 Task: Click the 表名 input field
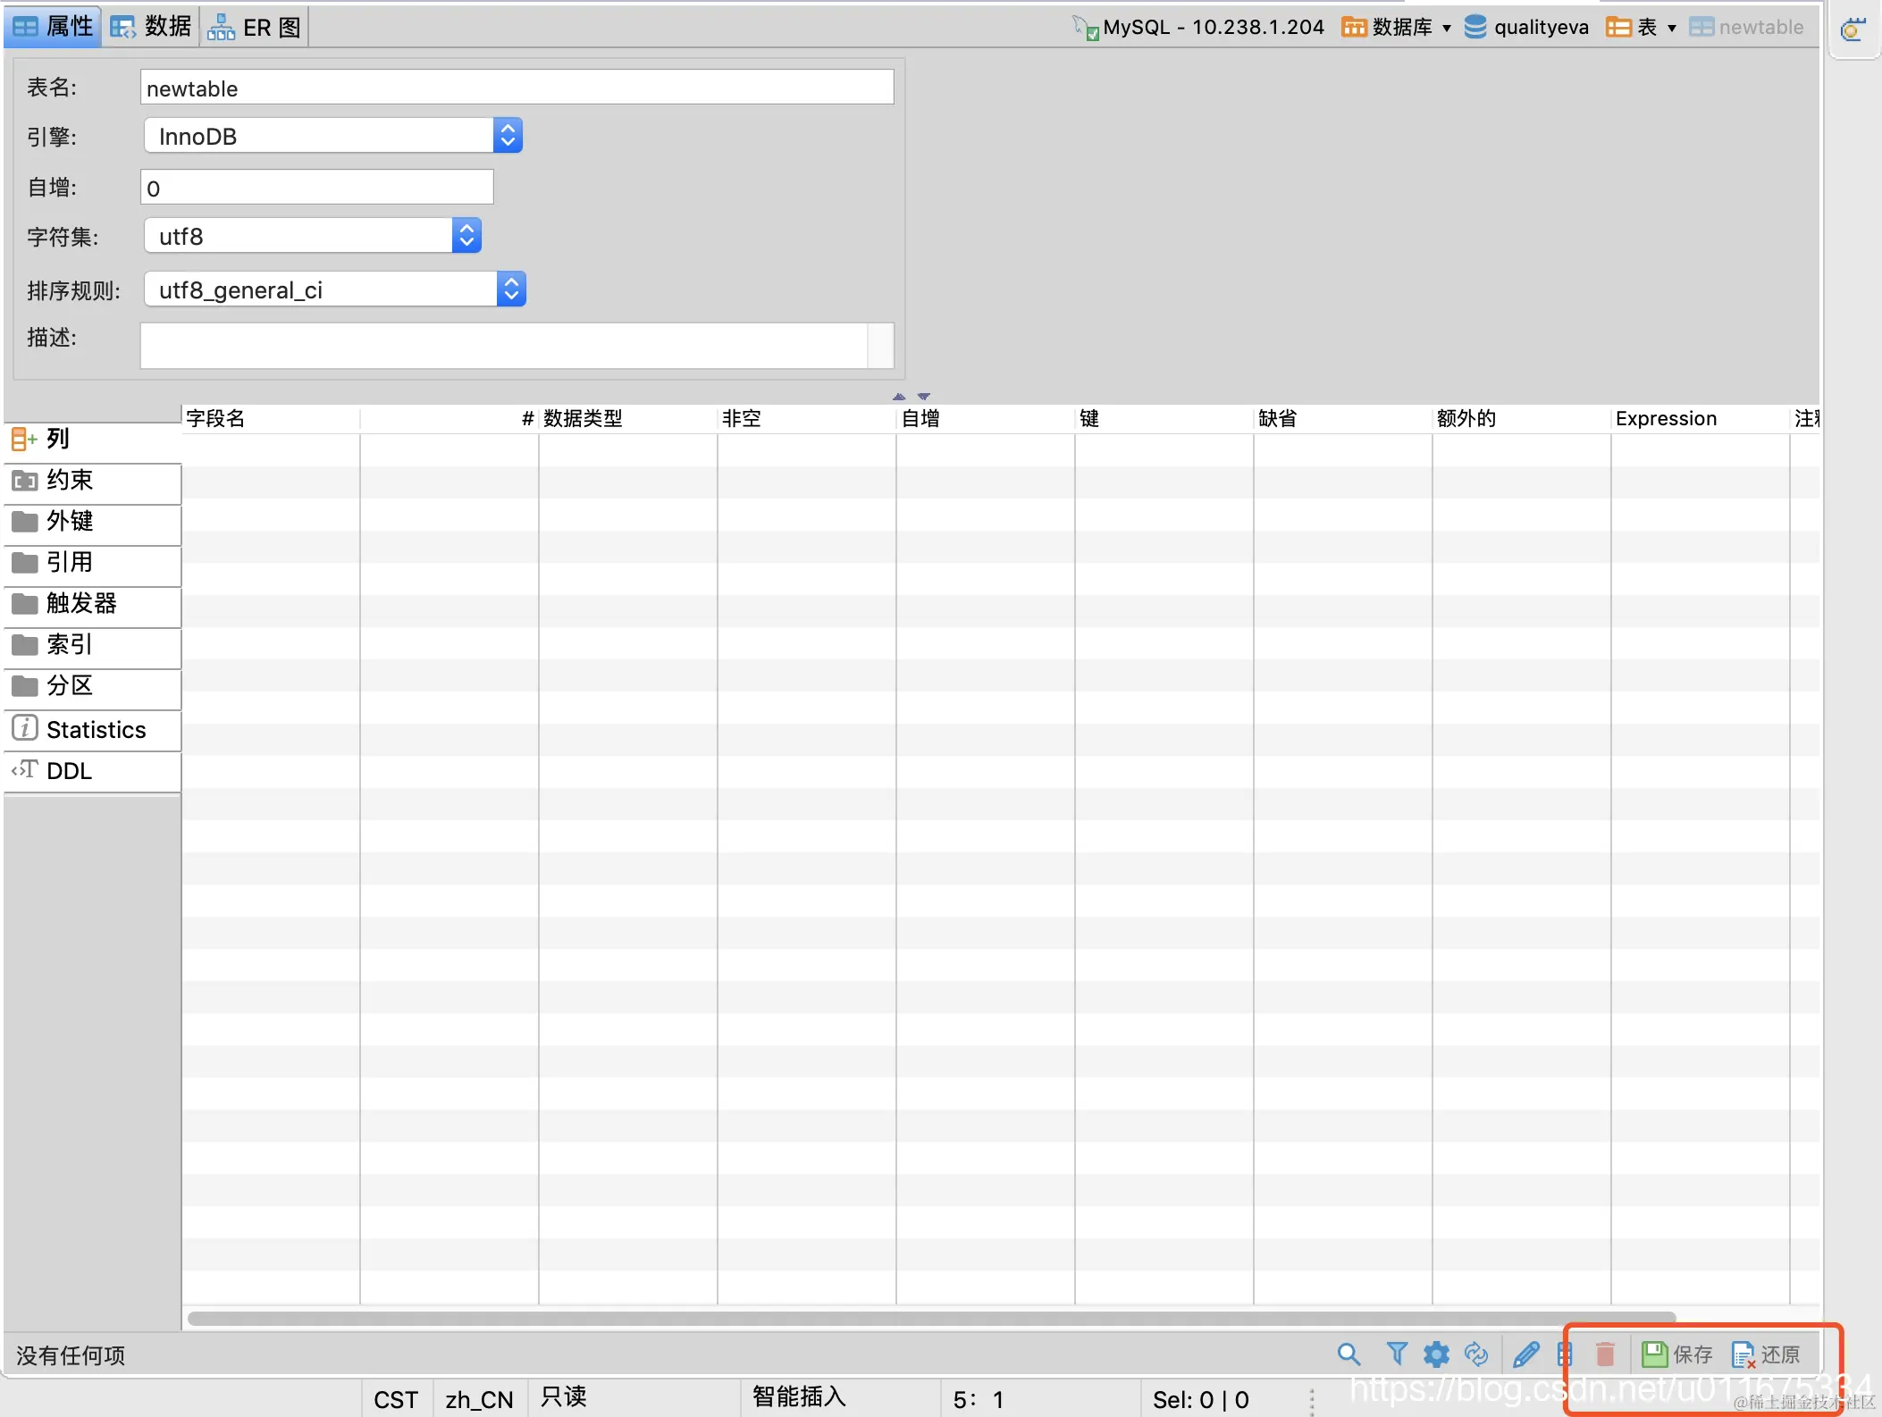(517, 88)
